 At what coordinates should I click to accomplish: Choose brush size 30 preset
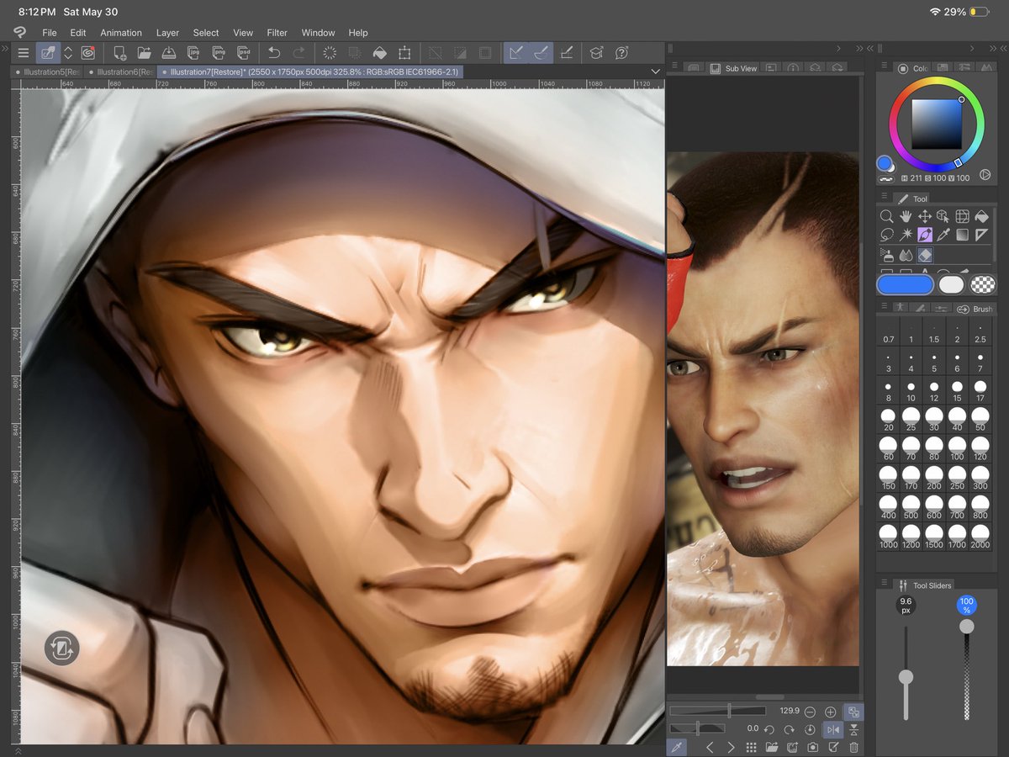(934, 418)
